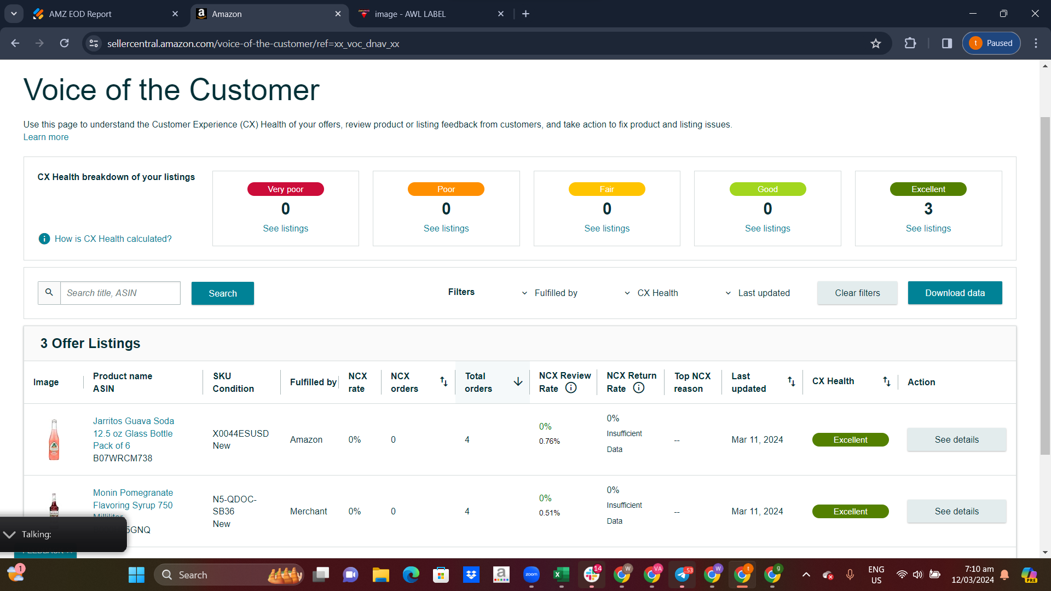Sort by CX Health column arrows
This screenshot has height=591, width=1051.
[x=887, y=381]
